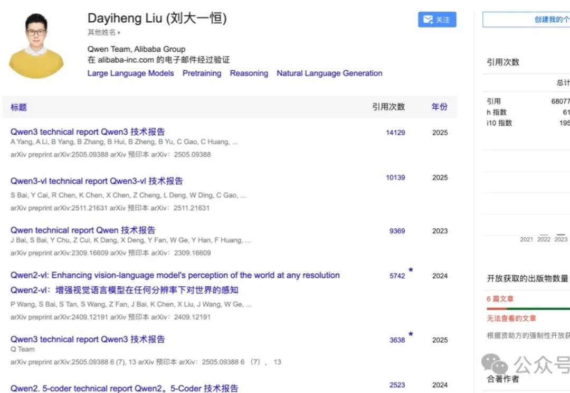Click the 引用次数 column header
This screenshot has height=393, width=570.
tap(388, 107)
